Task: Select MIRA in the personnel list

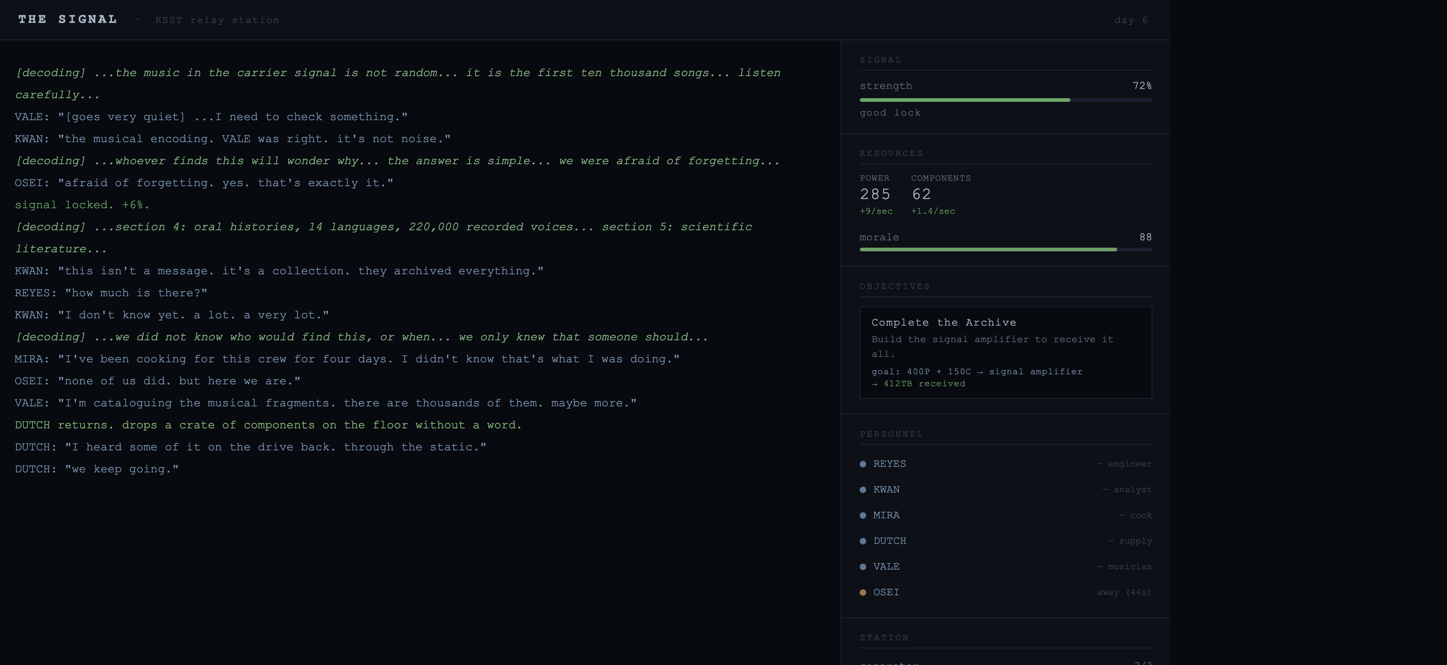Action: [1006, 515]
